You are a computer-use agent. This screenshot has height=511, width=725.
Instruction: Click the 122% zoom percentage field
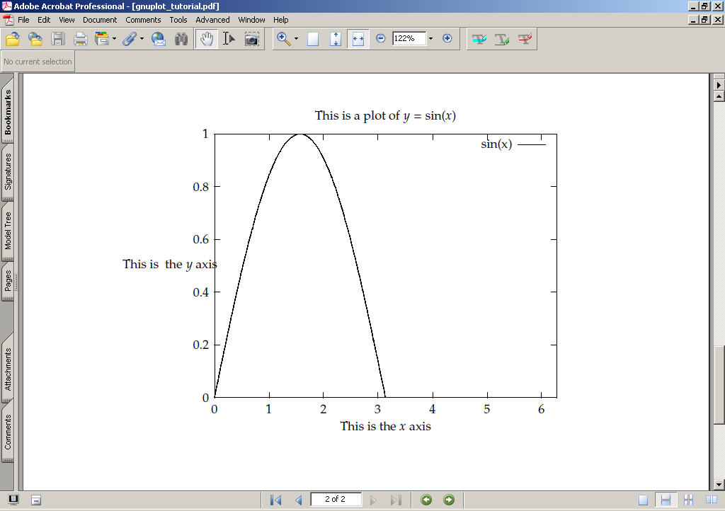tap(409, 38)
